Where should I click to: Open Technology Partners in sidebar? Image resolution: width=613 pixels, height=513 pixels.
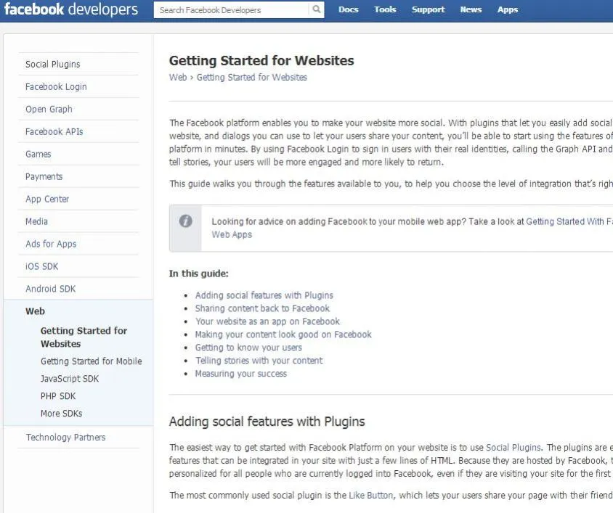[65, 438]
